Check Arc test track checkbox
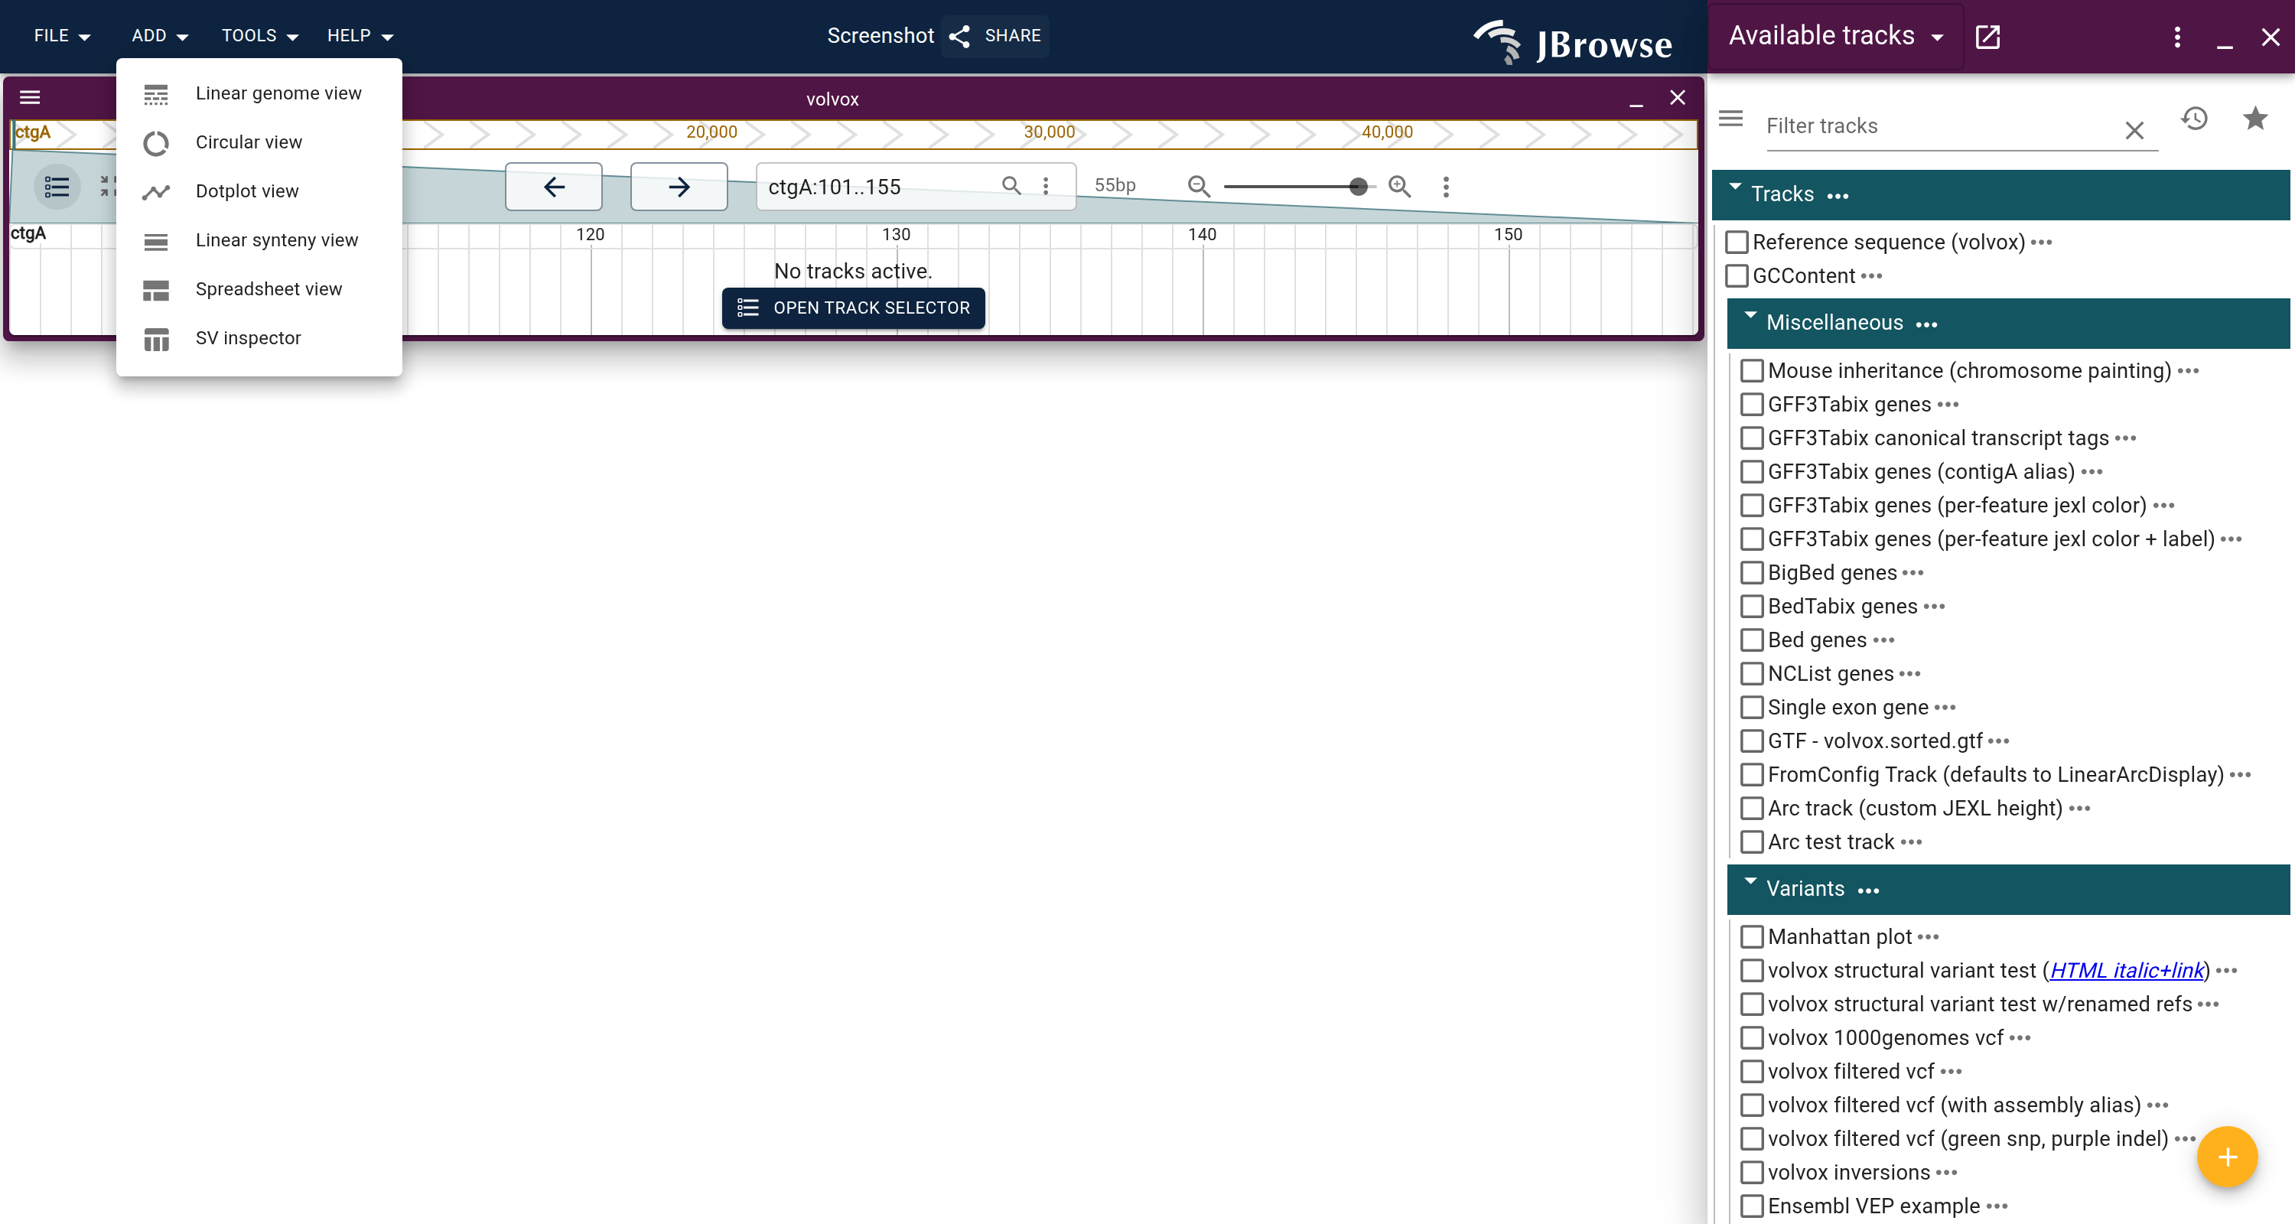This screenshot has height=1224, width=2295. coord(1752,841)
